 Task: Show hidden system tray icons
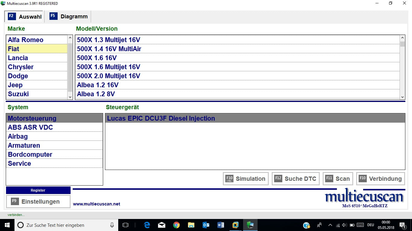click(330, 225)
